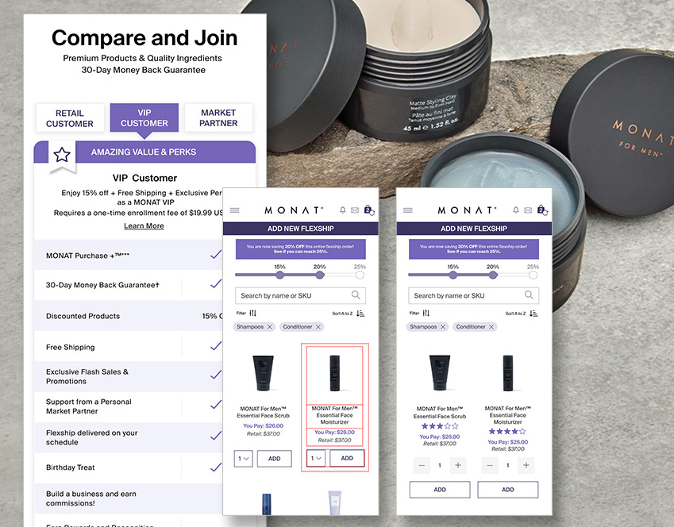Open Face Moisturizer quantity dropdown in left phone
This screenshot has width=674, height=527.
tap(315, 458)
